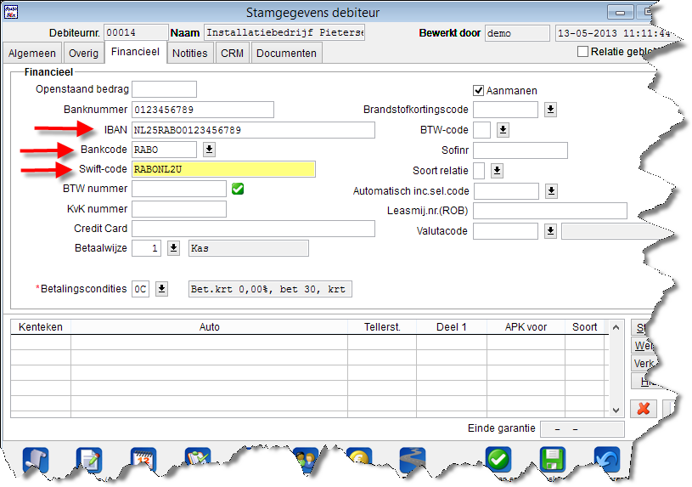Click the edit note pencil icon
Viewport: 692px width, 487px height.
[x=89, y=460]
